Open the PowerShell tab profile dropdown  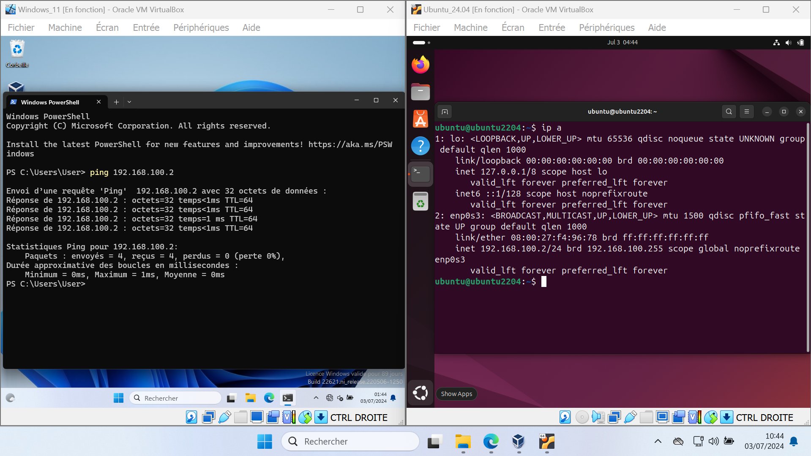point(129,102)
